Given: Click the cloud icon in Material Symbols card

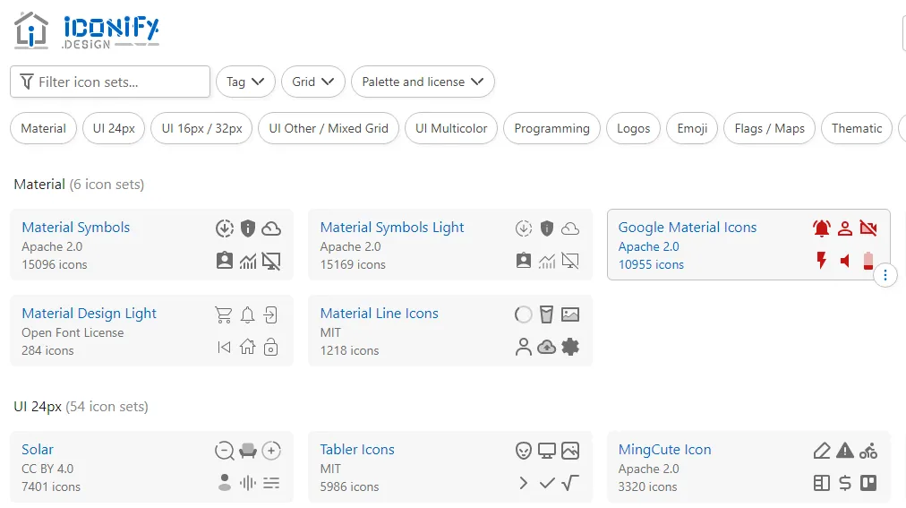Looking at the screenshot, I should tap(271, 228).
